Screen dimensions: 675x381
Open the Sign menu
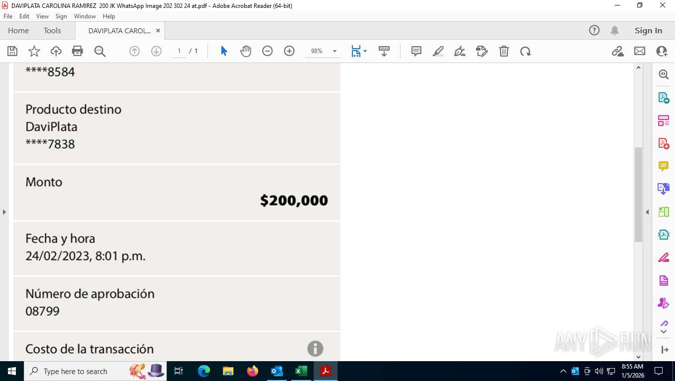(x=61, y=16)
